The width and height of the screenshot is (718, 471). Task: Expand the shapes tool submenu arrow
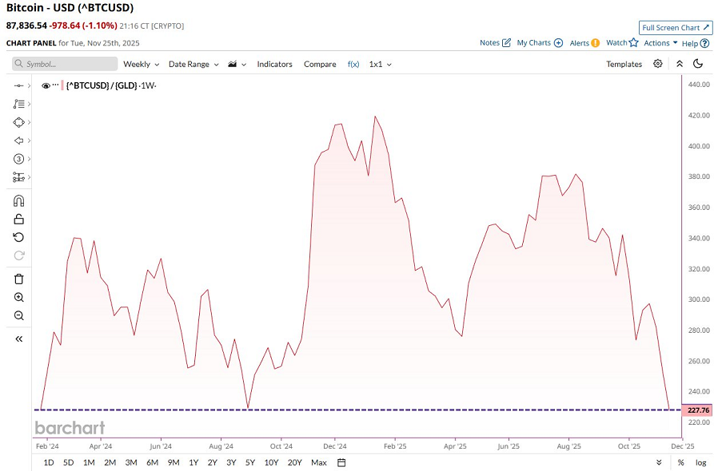point(29,122)
